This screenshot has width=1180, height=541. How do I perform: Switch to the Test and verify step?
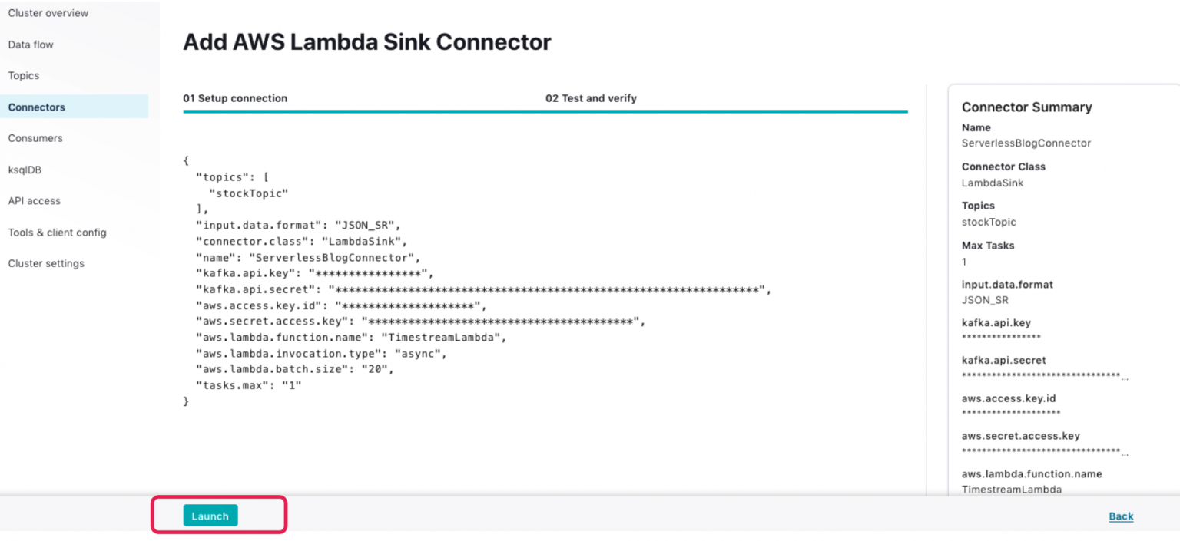591,98
